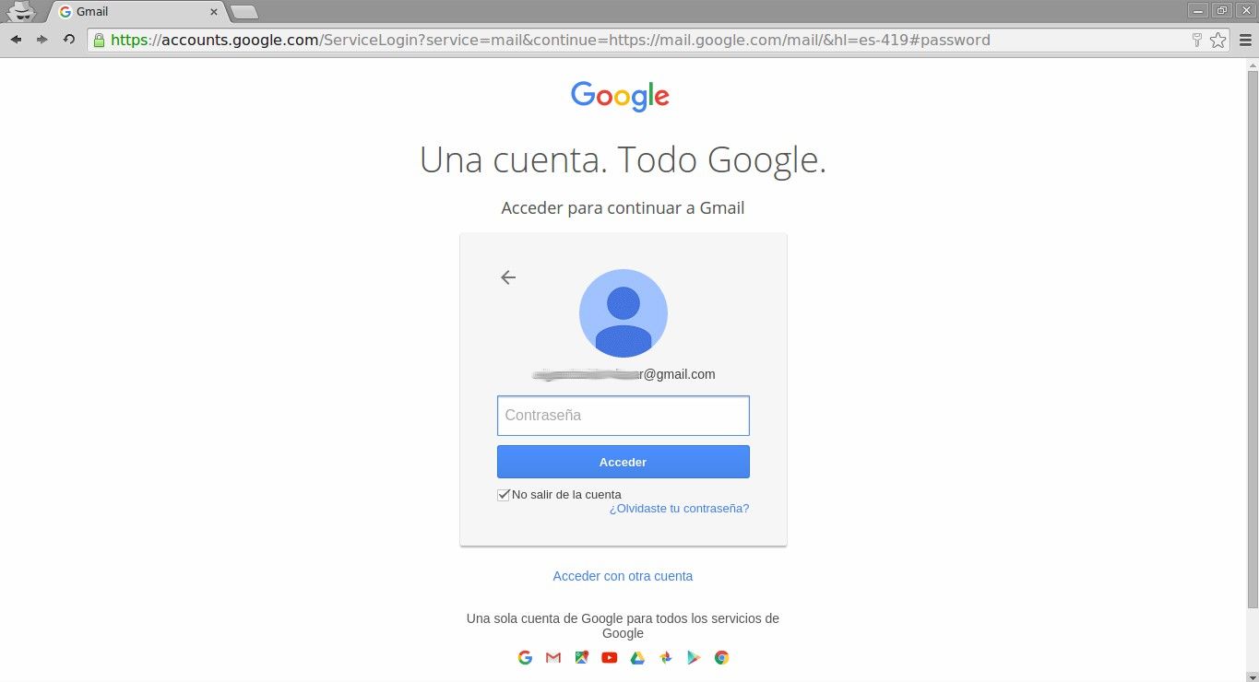
Task: Select the Gmail browser tab
Action: pyautogui.click(x=134, y=12)
